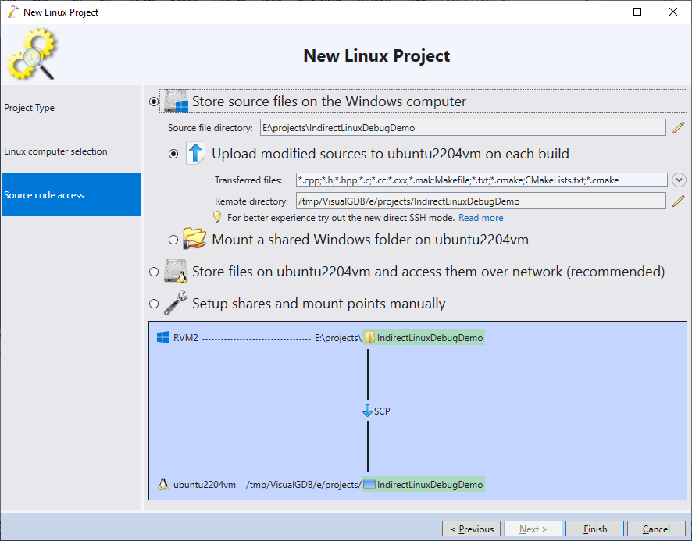Click the Cancel button

pyautogui.click(x=656, y=529)
